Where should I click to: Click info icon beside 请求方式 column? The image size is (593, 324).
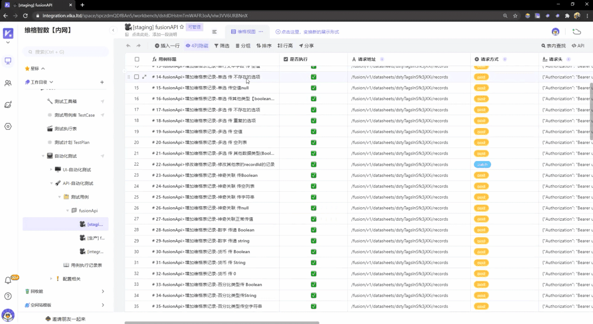505,60
